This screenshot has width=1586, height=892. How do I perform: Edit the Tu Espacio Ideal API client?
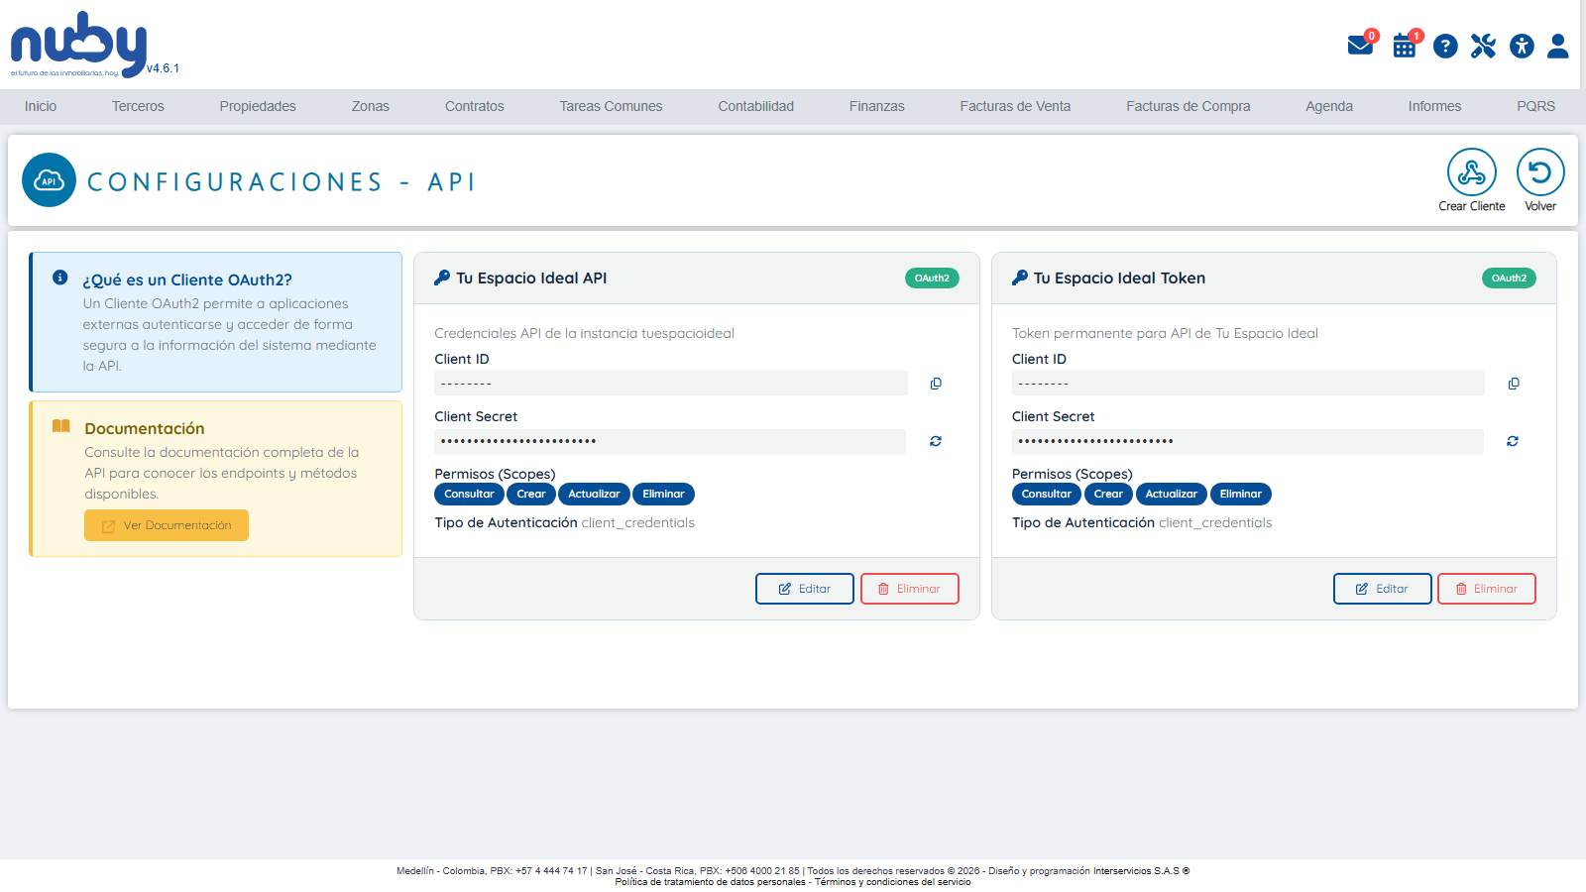click(x=805, y=589)
